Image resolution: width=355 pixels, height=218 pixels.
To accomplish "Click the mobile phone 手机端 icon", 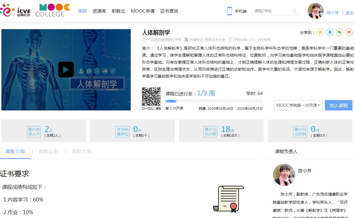I will click(x=230, y=11).
